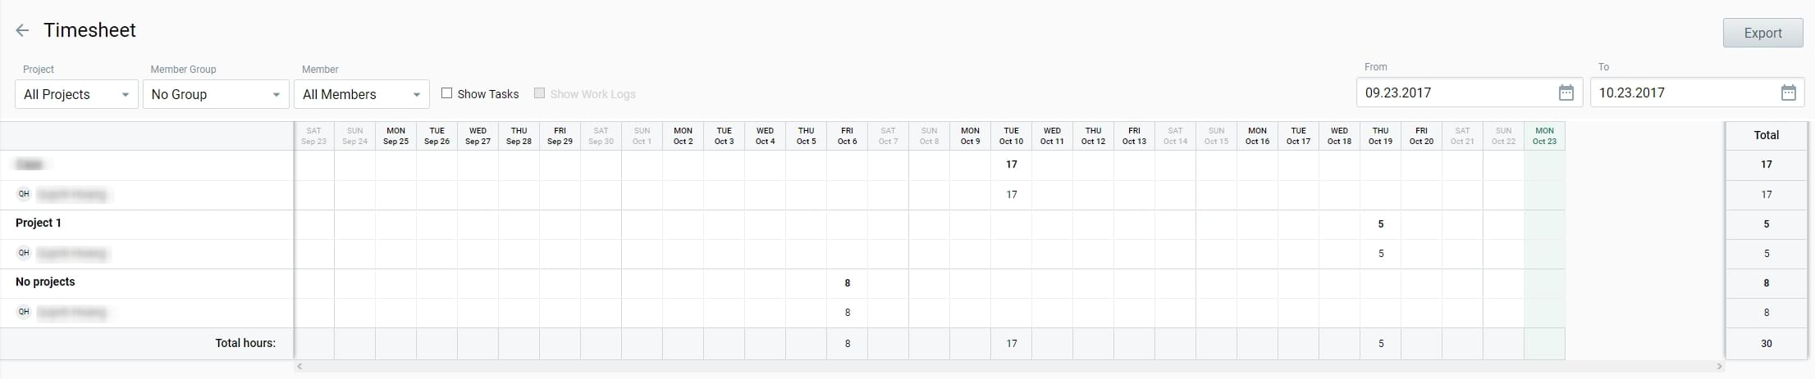Click the left arrow of horizontal scrollbar

click(299, 367)
